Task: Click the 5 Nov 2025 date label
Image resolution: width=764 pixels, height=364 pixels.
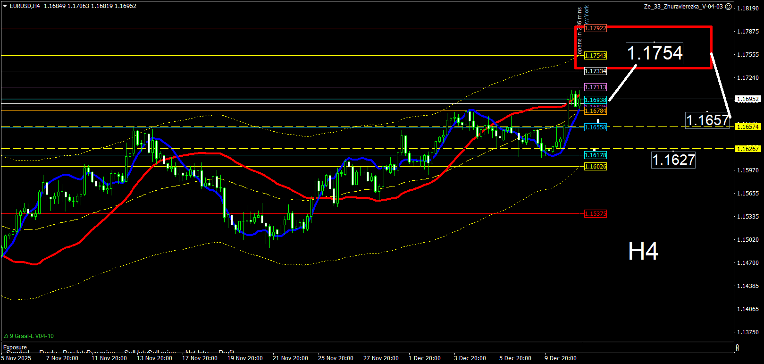Action: [16, 358]
